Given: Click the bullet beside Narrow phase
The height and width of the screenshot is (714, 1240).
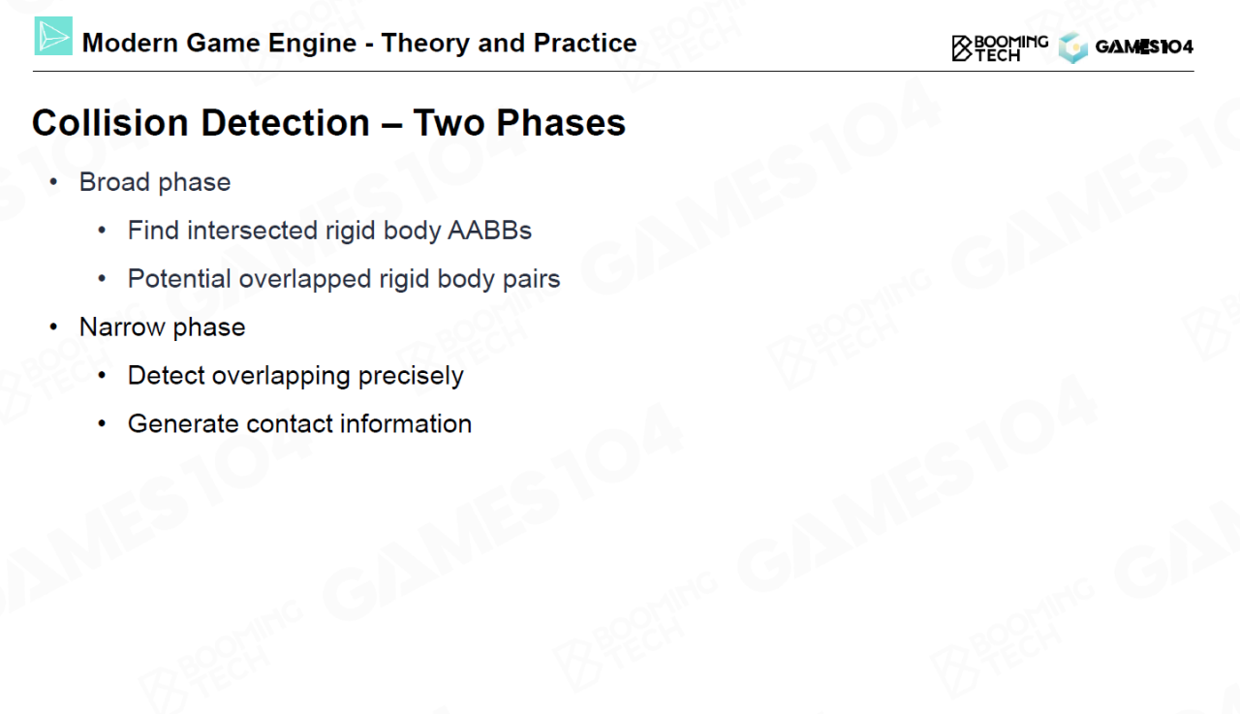Looking at the screenshot, I should (55, 327).
